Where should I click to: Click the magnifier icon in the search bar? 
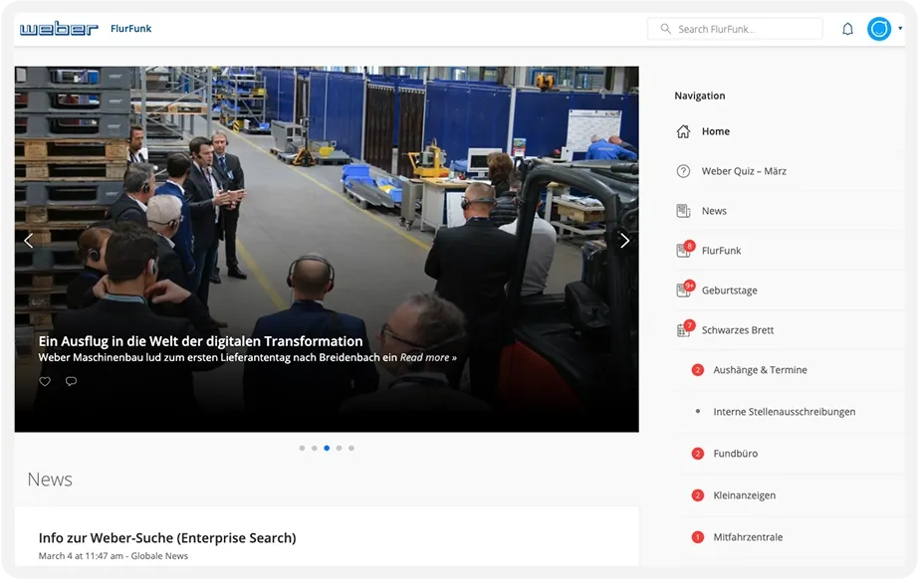click(664, 29)
